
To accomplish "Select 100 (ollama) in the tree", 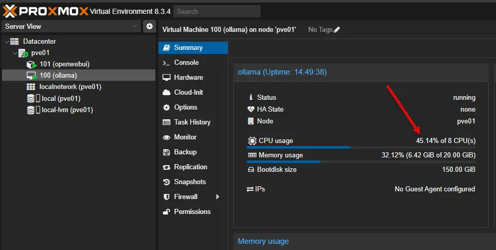I will click(58, 76).
